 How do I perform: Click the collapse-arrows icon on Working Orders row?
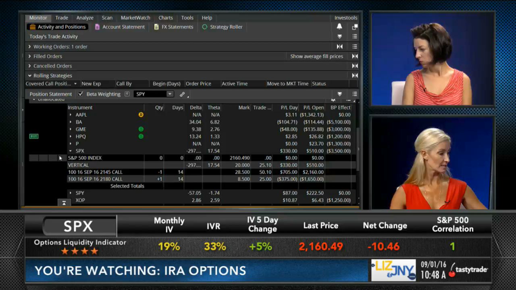point(340,47)
